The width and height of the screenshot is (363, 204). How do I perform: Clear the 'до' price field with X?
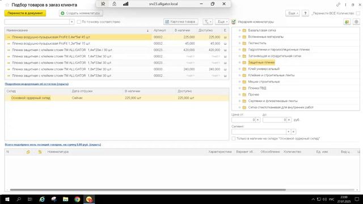pyautogui.click(x=289, y=120)
